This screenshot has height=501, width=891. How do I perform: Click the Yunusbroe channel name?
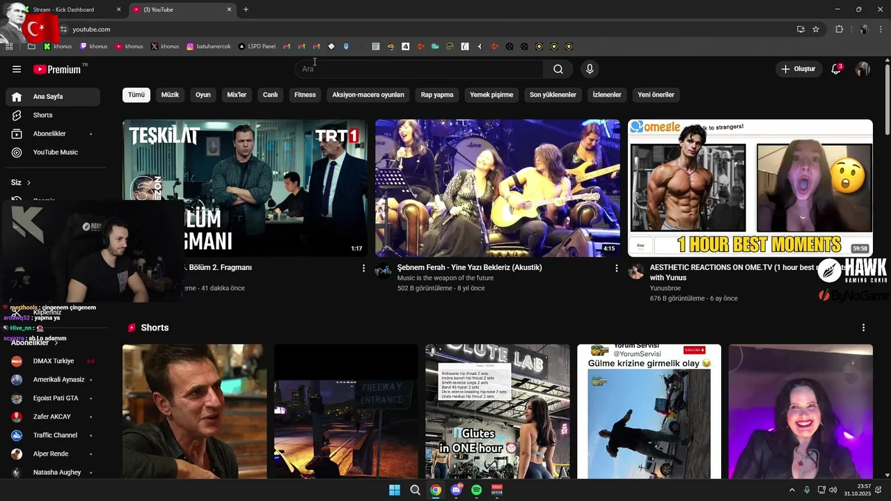tap(665, 288)
